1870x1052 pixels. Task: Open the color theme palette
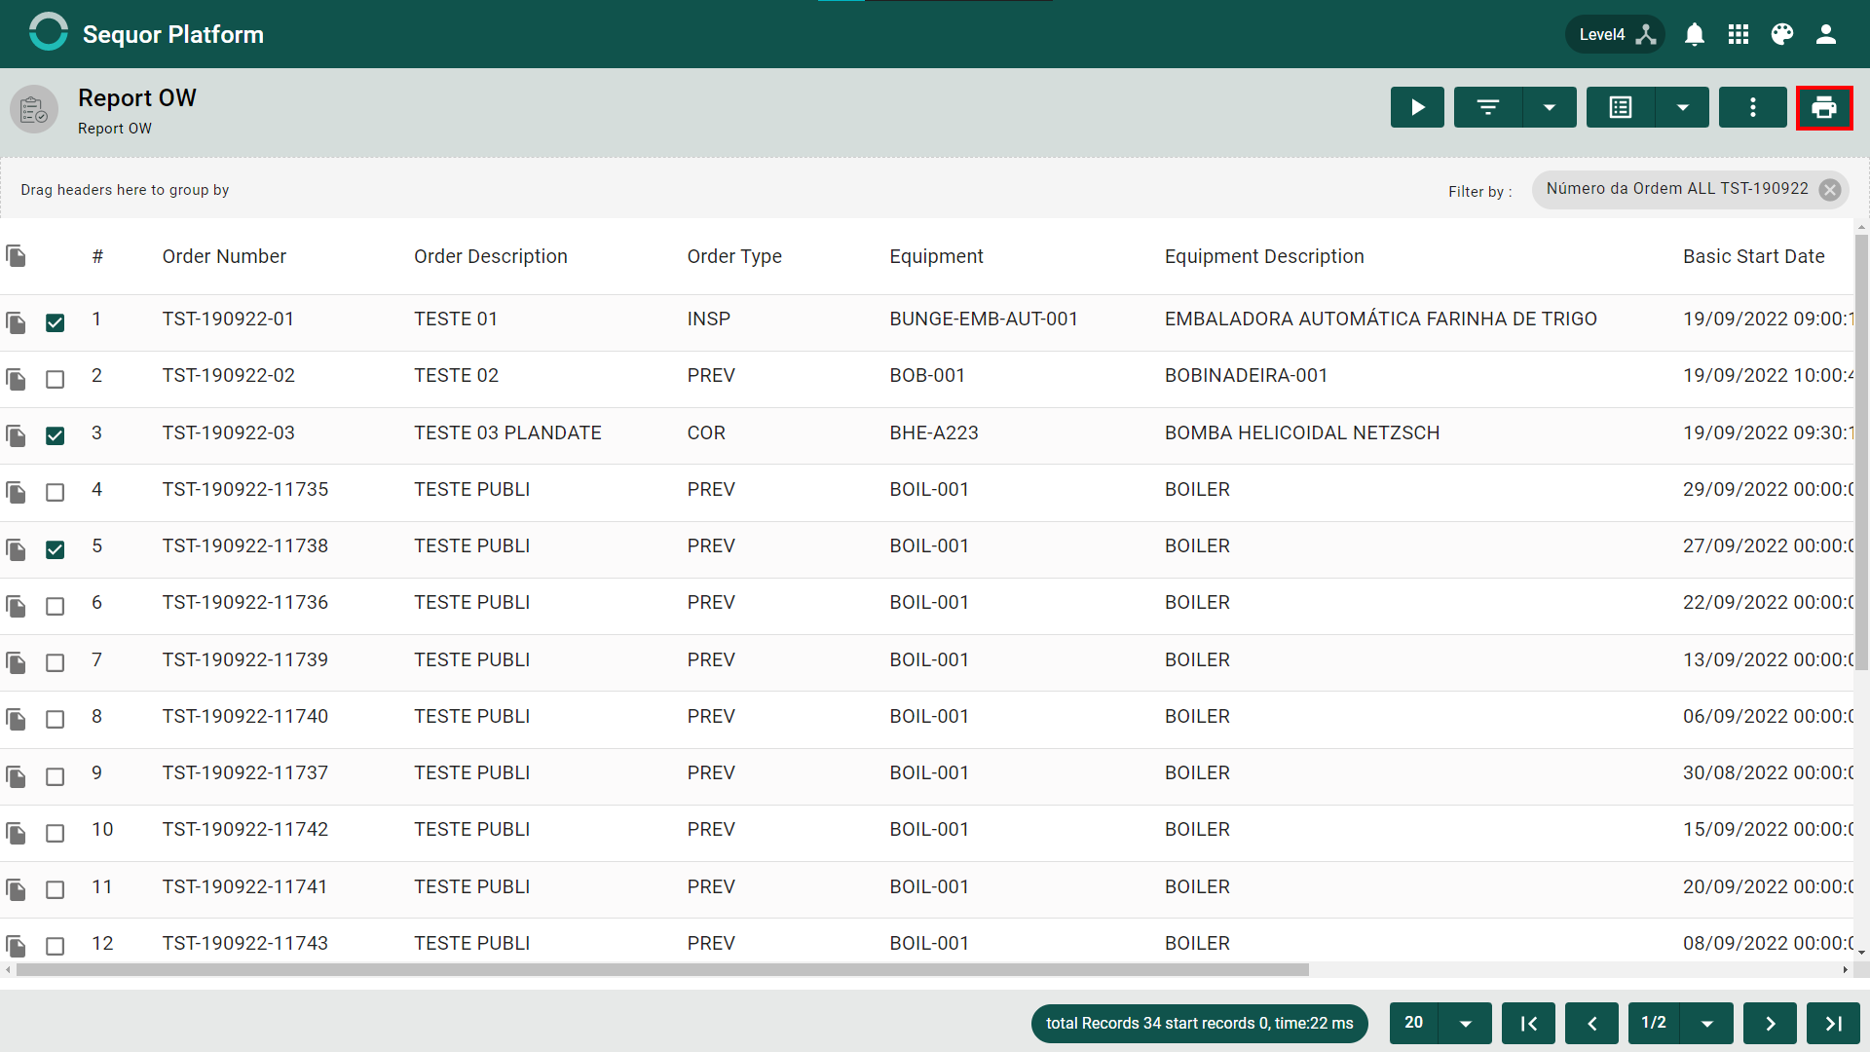click(1782, 35)
